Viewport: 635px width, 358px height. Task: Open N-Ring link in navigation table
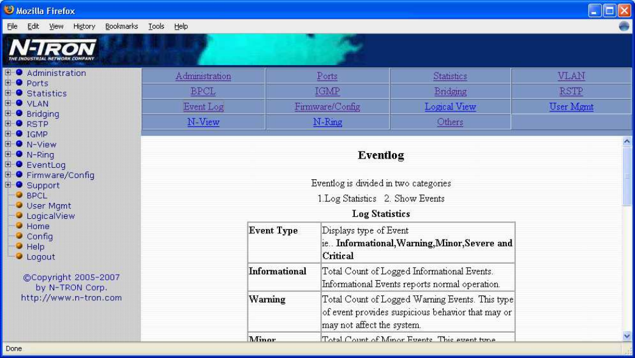click(x=327, y=122)
